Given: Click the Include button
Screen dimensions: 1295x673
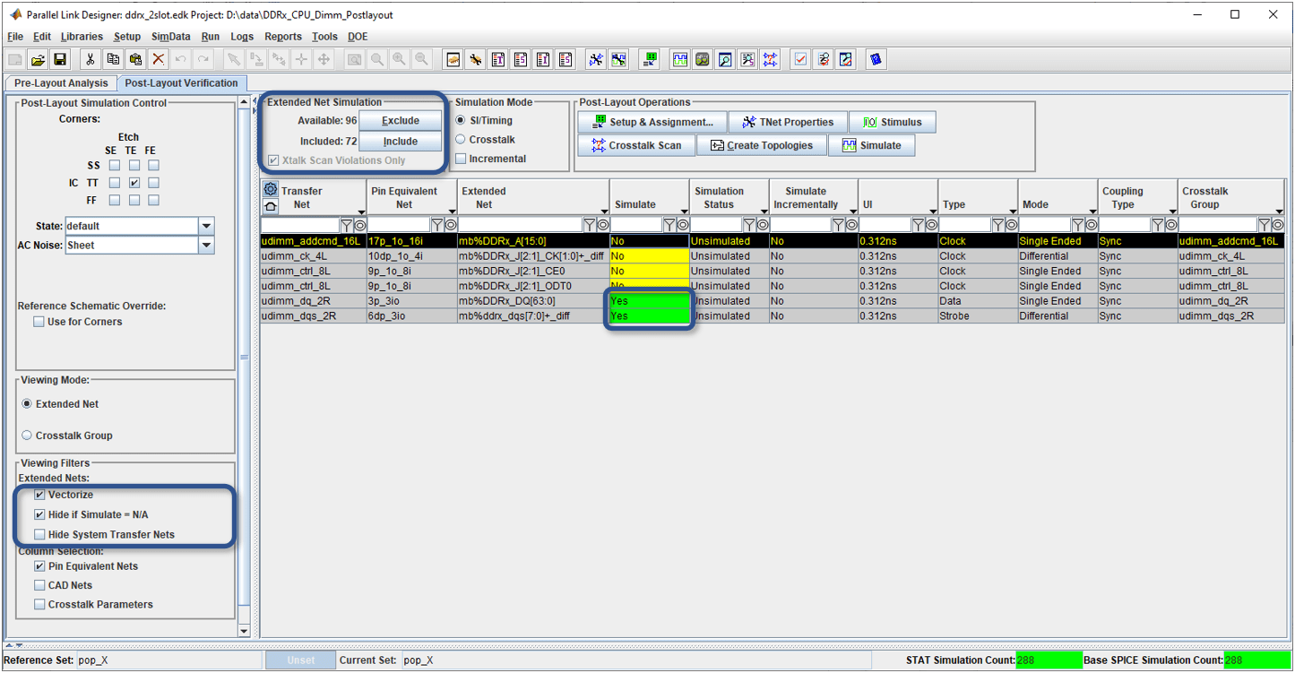Looking at the screenshot, I should (399, 141).
